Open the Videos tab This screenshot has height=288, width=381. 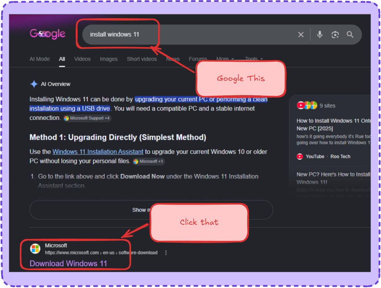pos(83,59)
